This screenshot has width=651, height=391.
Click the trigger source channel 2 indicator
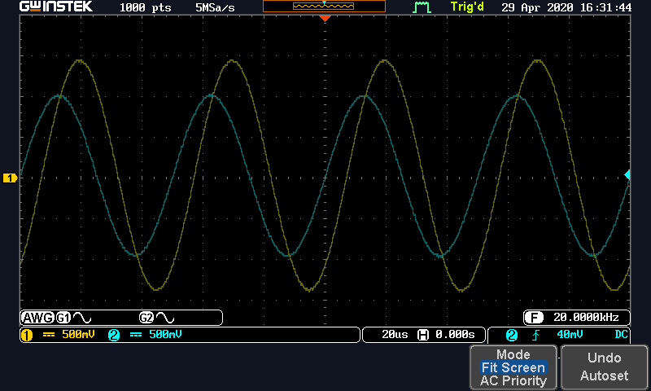(512, 335)
